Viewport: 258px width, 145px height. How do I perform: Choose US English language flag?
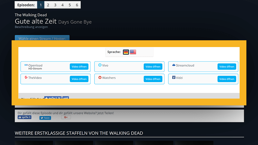[x=133, y=52]
